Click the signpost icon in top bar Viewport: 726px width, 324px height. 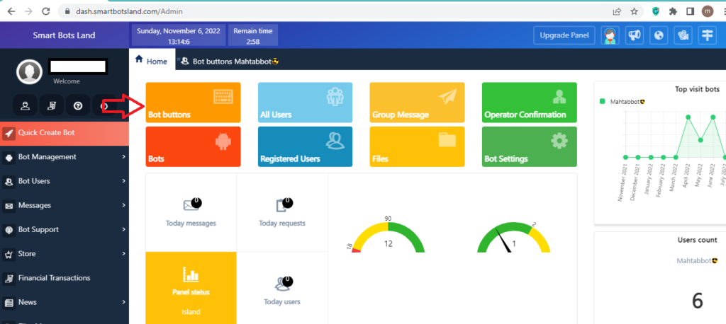(x=707, y=35)
